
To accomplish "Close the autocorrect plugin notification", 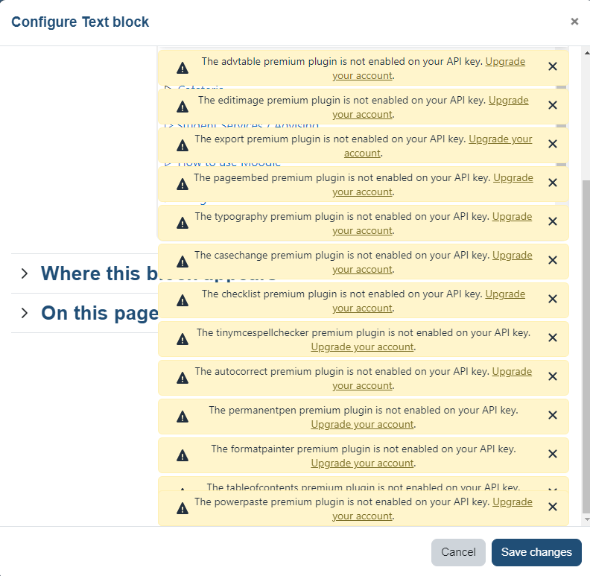I will (x=552, y=377).
